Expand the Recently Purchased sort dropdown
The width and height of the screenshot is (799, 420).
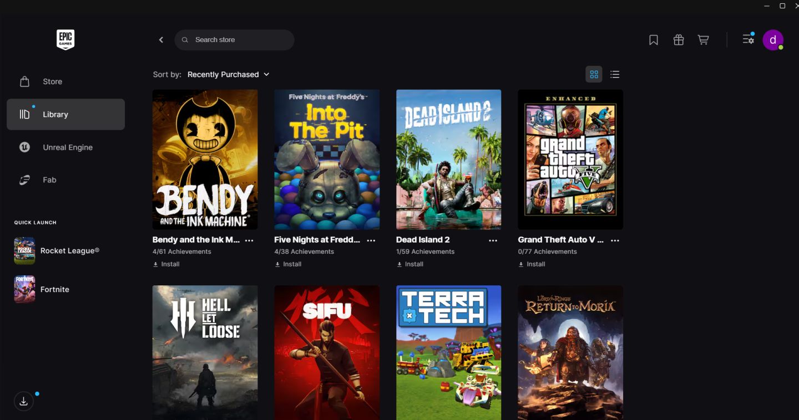228,74
